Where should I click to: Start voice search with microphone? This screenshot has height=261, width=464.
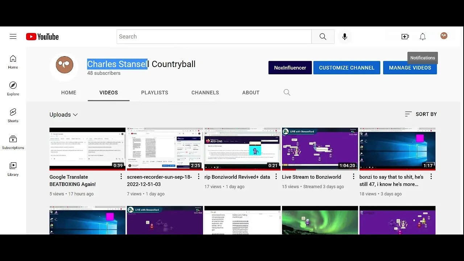point(345,37)
